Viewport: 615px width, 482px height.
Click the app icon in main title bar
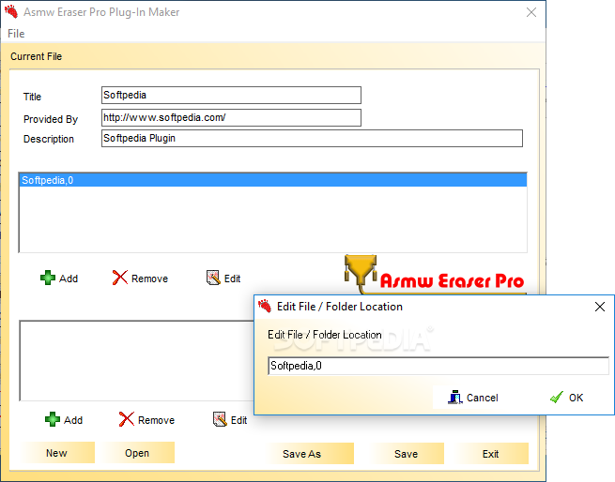11,12
